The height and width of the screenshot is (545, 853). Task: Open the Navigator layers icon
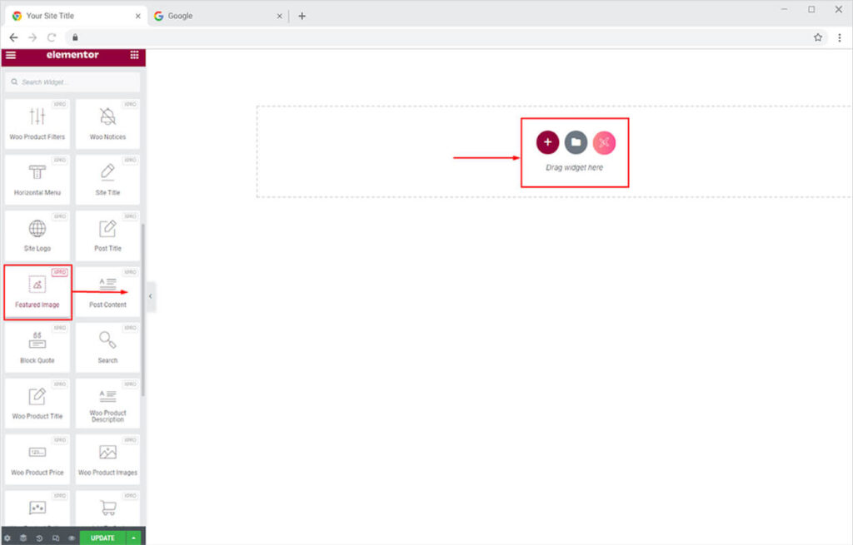[23, 538]
